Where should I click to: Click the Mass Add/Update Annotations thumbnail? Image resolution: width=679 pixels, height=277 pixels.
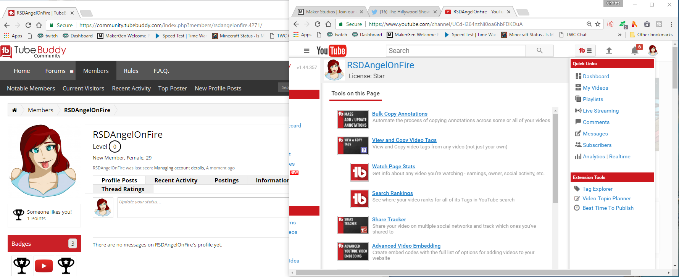353,119
